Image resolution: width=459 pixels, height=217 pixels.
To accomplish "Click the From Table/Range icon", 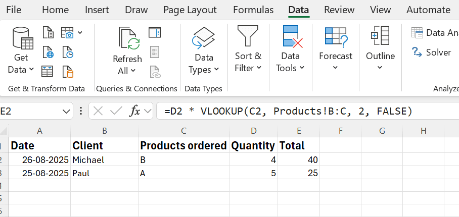I will click(48, 71).
